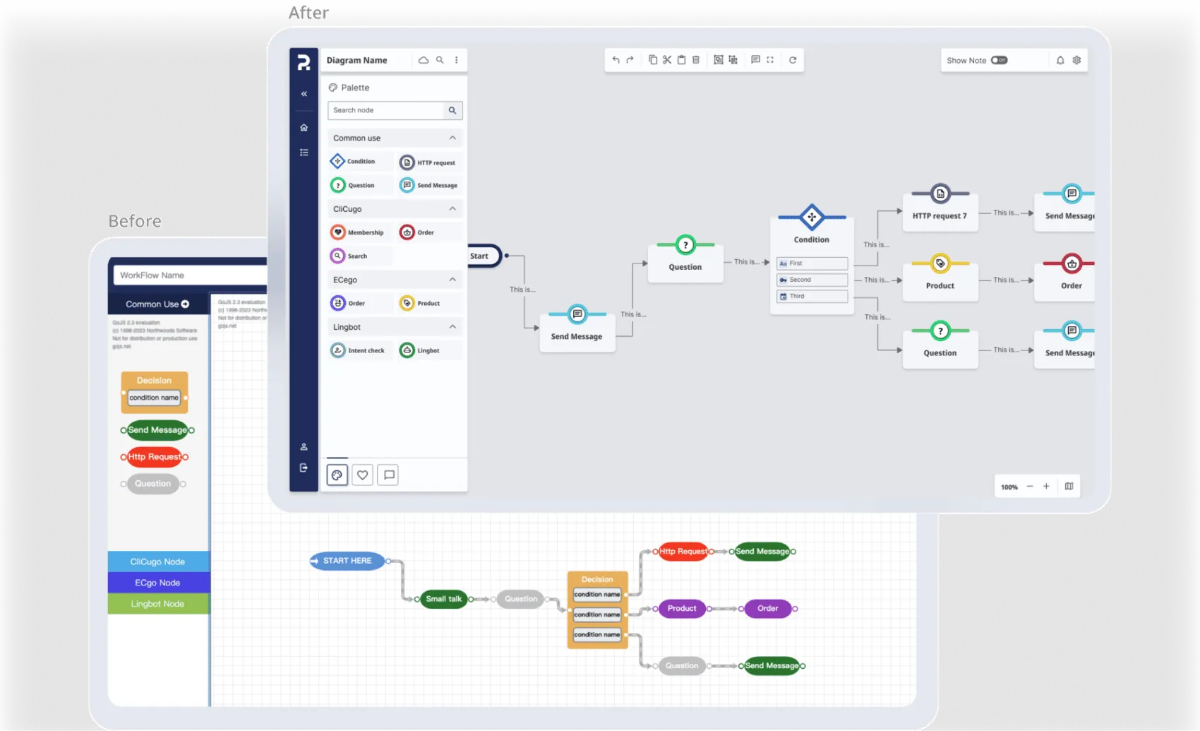The height and width of the screenshot is (731, 1200).
Task: Click the group nodes toolbar icon
Action: point(719,60)
